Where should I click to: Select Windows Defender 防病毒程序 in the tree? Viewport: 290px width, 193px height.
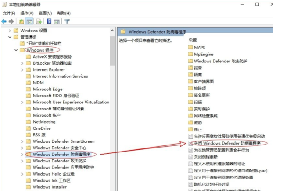[61, 155]
